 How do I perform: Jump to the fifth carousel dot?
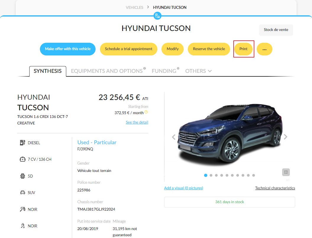click(227, 175)
